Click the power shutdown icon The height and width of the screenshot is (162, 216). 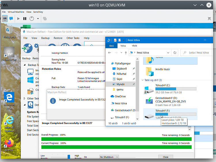tap(32, 18)
